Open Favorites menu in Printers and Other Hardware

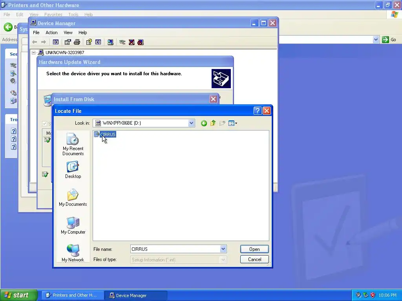point(53,15)
